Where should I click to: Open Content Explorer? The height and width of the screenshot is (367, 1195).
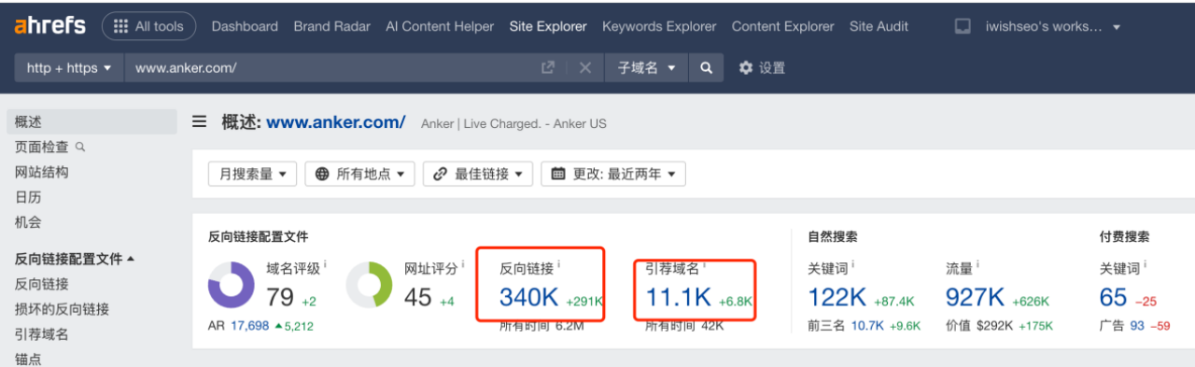tap(782, 26)
